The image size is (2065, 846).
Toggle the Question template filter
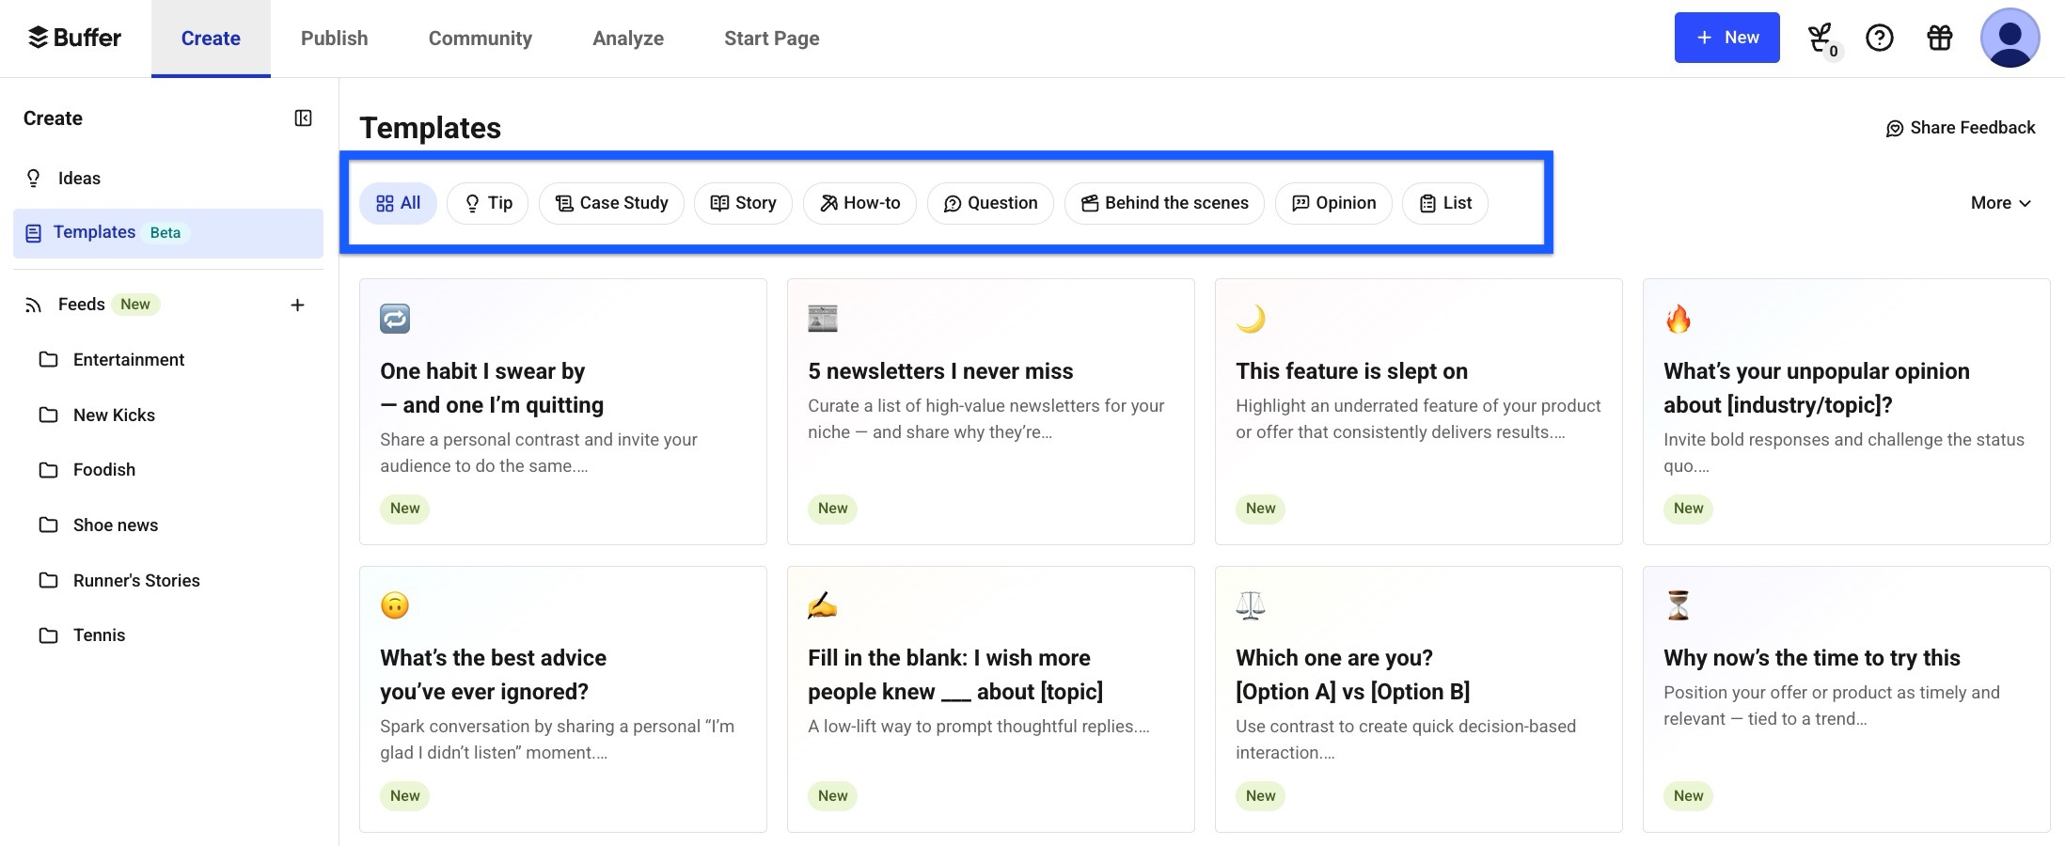click(989, 203)
